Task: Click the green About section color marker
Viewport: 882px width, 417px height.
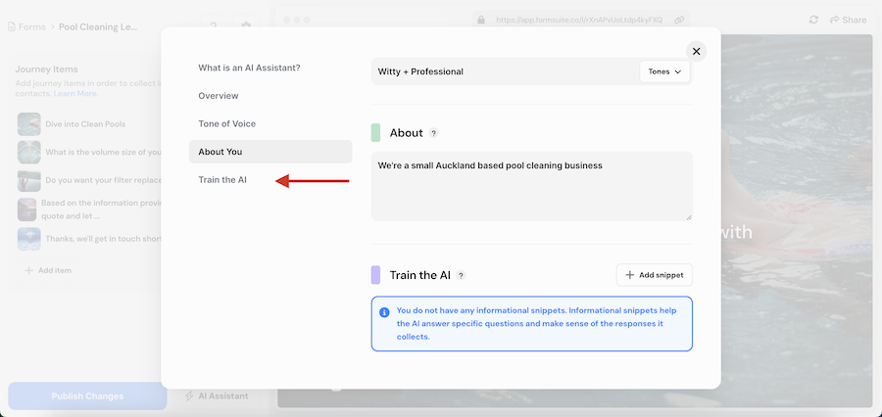Action: pyautogui.click(x=376, y=133)
